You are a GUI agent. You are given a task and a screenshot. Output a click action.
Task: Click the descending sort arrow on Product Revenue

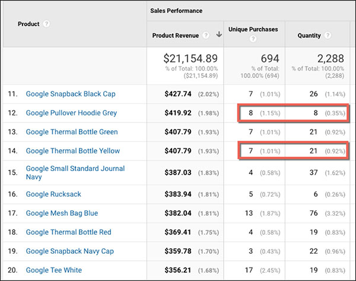[x=218, y=35]
